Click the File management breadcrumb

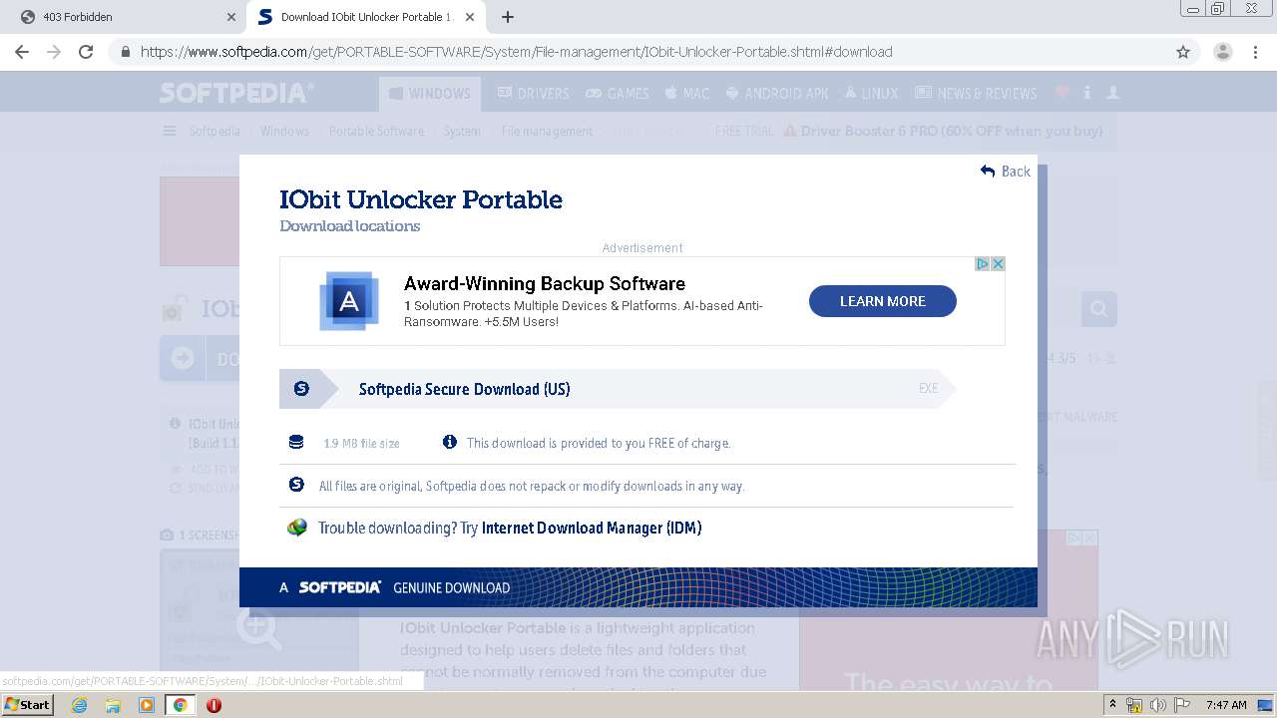(x=547, y=131)
